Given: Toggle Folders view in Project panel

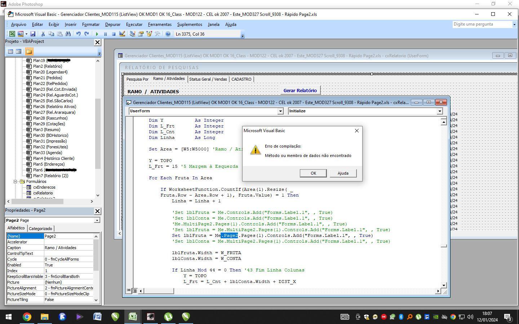Looking at the screenshot, I should pyautogui.click(x=29, y=51).
